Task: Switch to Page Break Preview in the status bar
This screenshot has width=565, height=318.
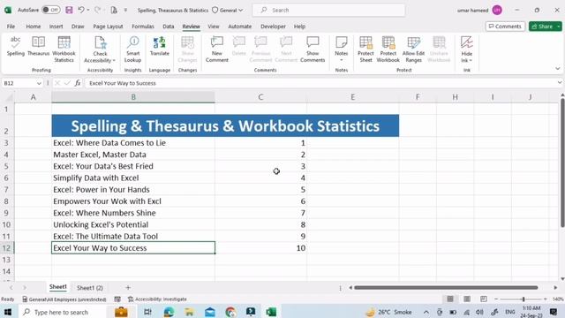Action: pos(484,299)
